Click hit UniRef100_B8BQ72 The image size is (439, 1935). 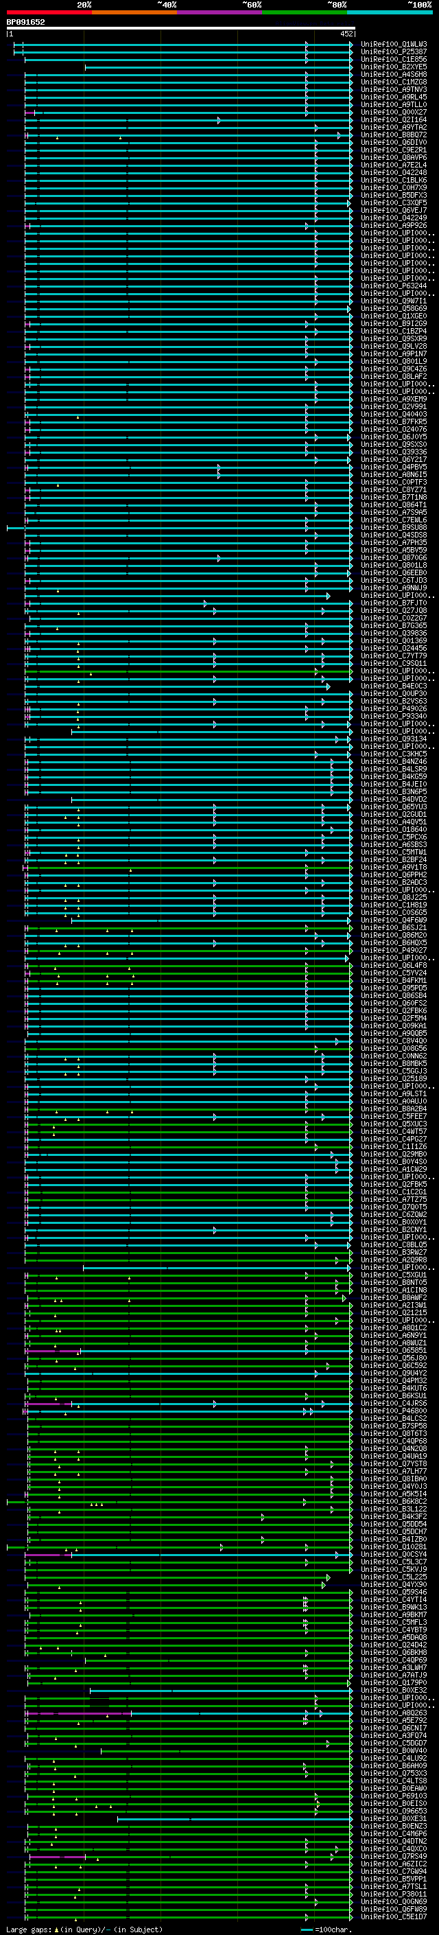394,135
